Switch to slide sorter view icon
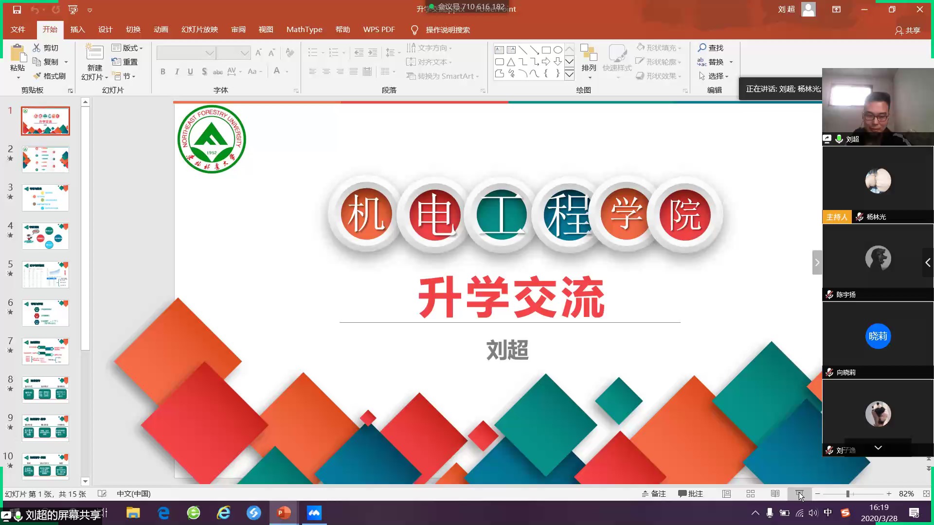The height and width of the screenshot is (525, 934). 751,494
